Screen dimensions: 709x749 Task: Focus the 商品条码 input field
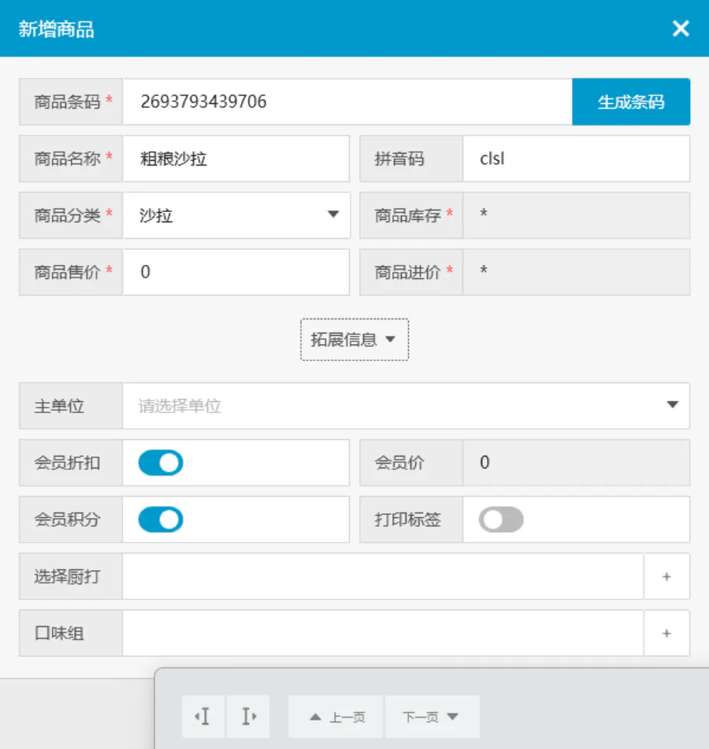pos(347,102)
